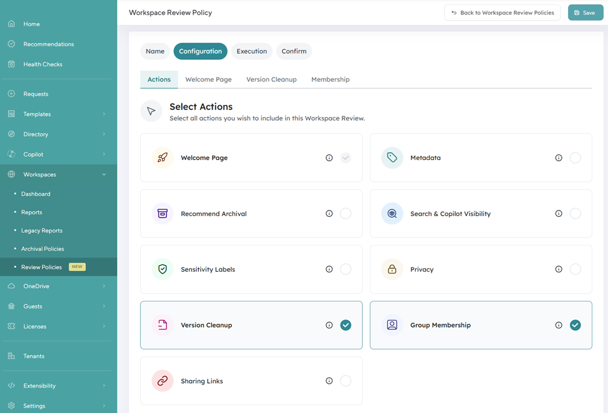Image resolution: width=608 pixels, height=413 pixels.
Task: Click the Home icon in sidebar
Action: coord(11,24)
